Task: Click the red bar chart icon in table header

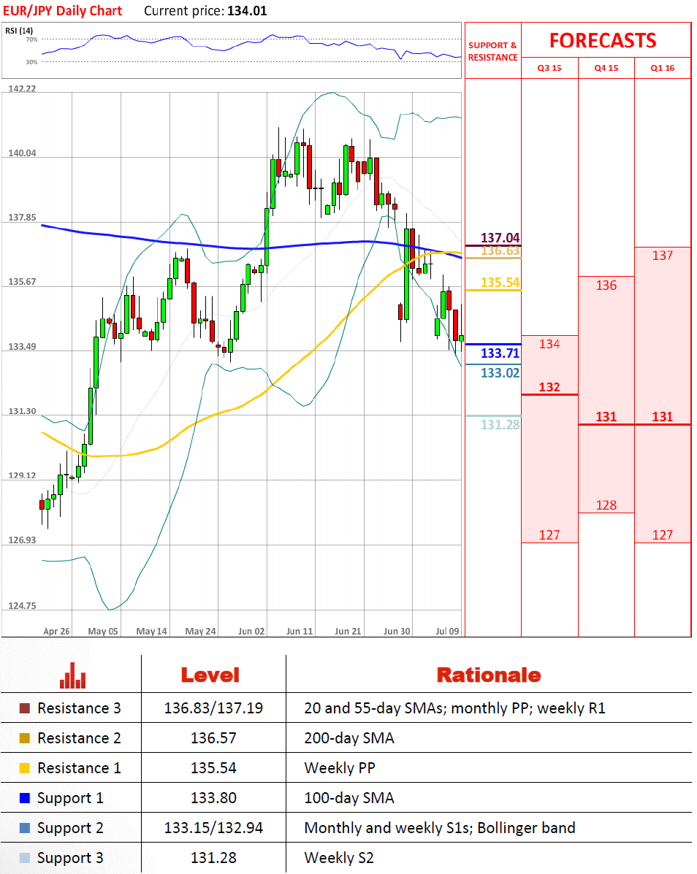Action: [73, 675]
